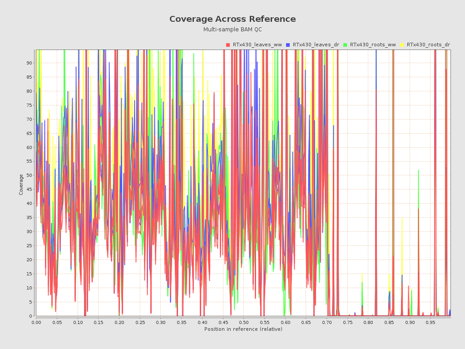Viewport: 465px width, 349px height.
Task: Click the y-axis tick label 80
Action: 29,91
